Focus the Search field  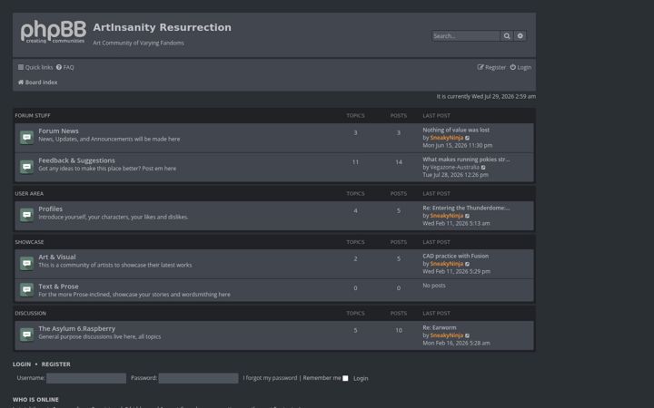[x=466, y=35]
